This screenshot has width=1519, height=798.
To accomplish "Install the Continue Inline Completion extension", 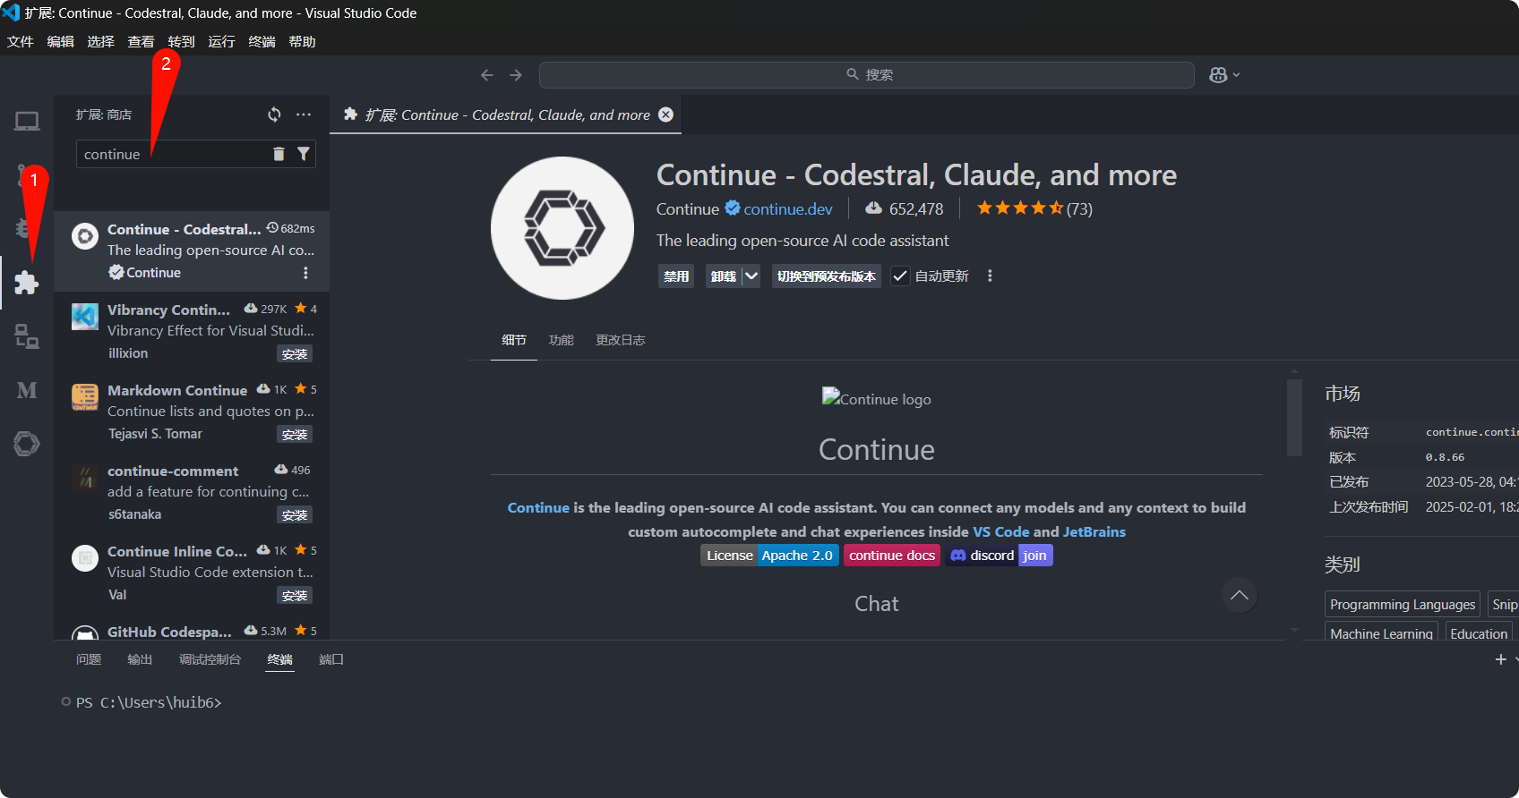I will (x=295, y=596).
